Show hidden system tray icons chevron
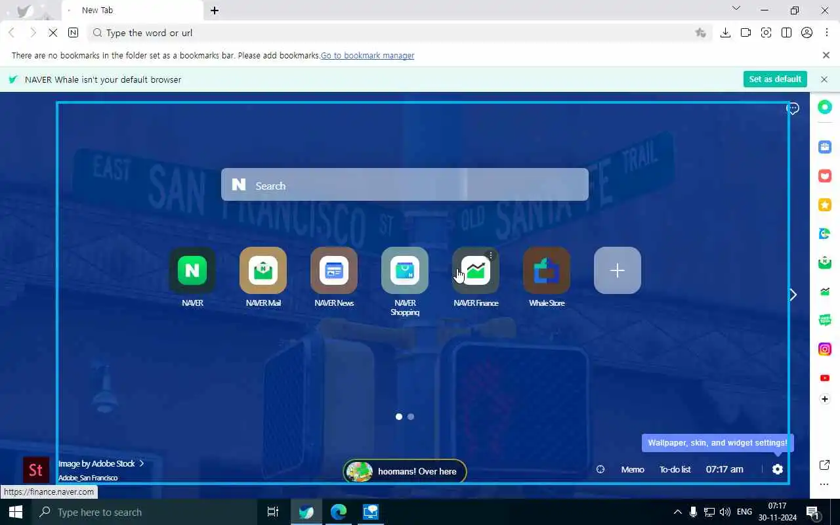 pyautogui.click(x=678, y=512)
